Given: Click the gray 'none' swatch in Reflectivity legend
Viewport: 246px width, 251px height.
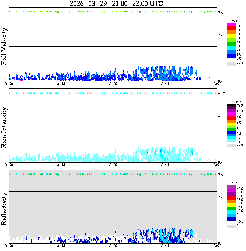Looking at the screenshot, I should pyautogui.click(x=231, y=226).
